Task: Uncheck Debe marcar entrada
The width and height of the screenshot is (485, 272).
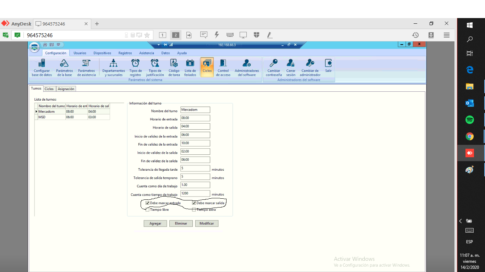Action: (147, 203)
